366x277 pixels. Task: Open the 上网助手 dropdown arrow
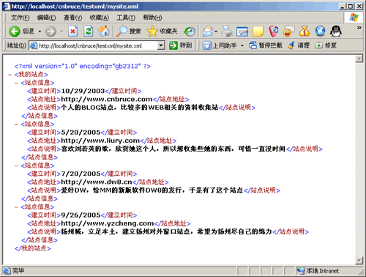(242, 45)
